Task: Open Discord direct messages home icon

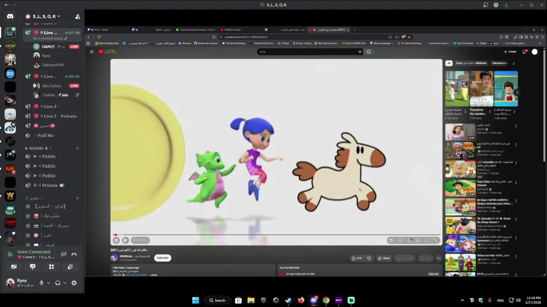Action: [x=10, y=16]
